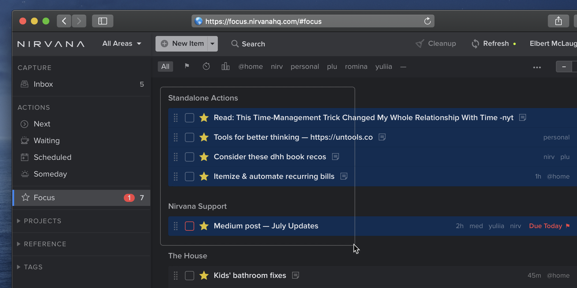Click the New Item button

click(182, 44)
